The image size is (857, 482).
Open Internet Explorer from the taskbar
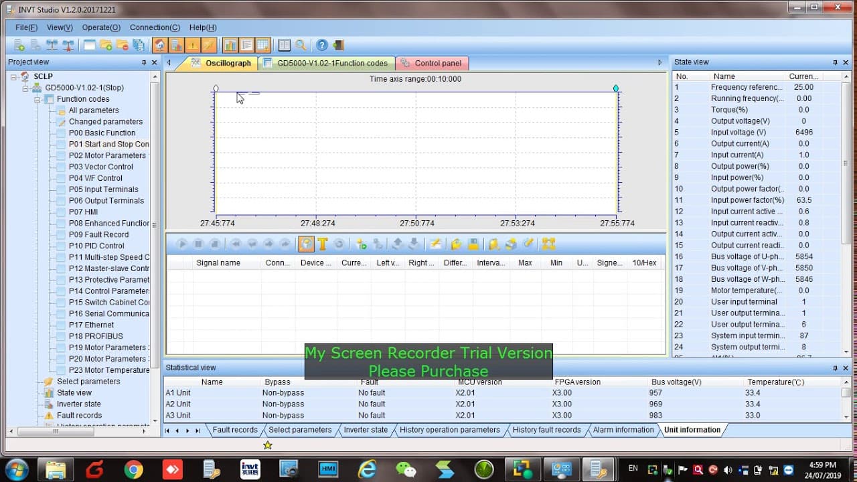(x=367, y=469)
